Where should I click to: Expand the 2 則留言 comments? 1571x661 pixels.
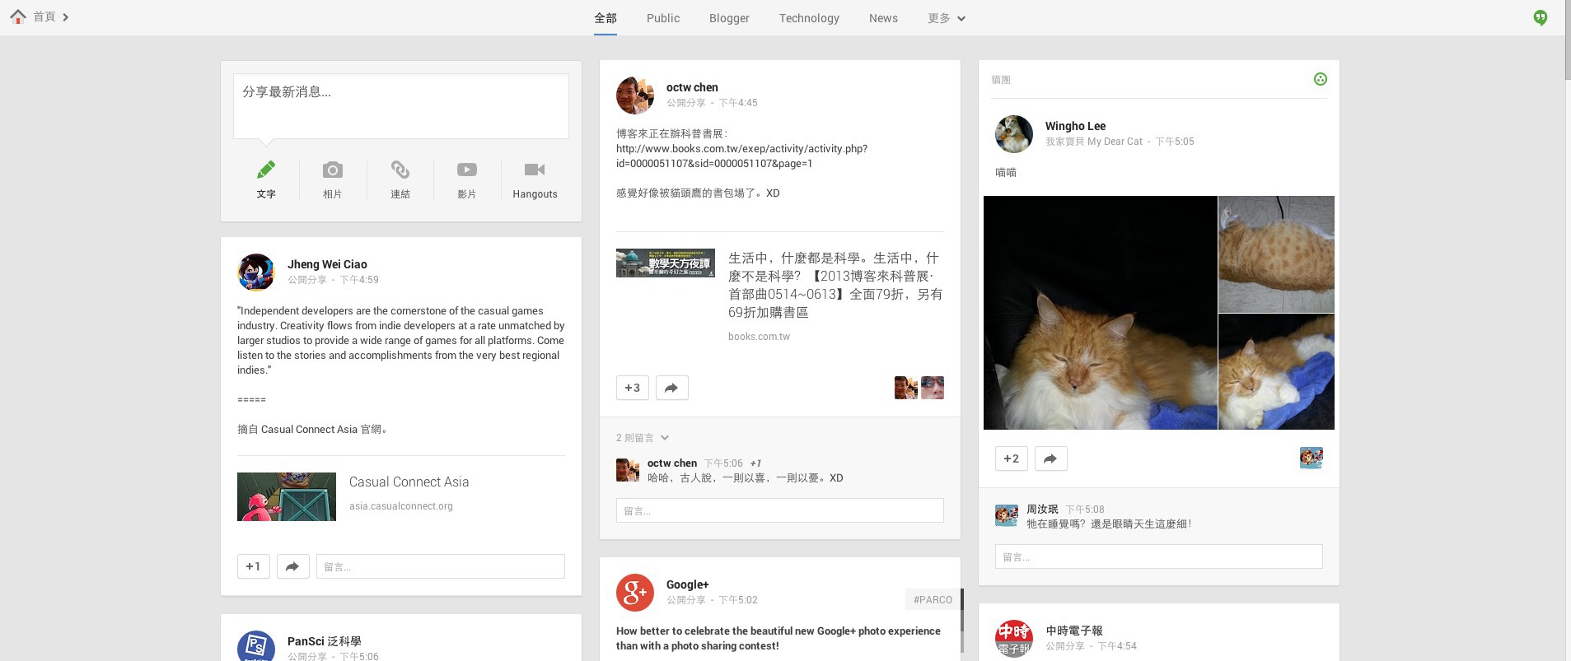click(x=643, y=438)
